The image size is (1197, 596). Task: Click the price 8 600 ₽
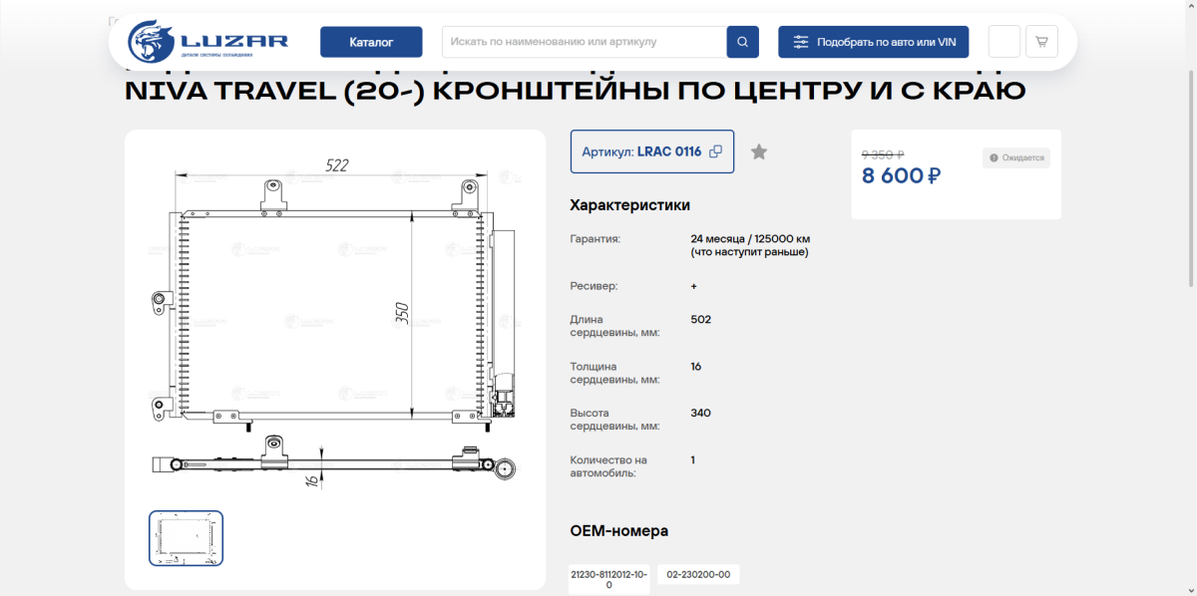pos(901,176)
